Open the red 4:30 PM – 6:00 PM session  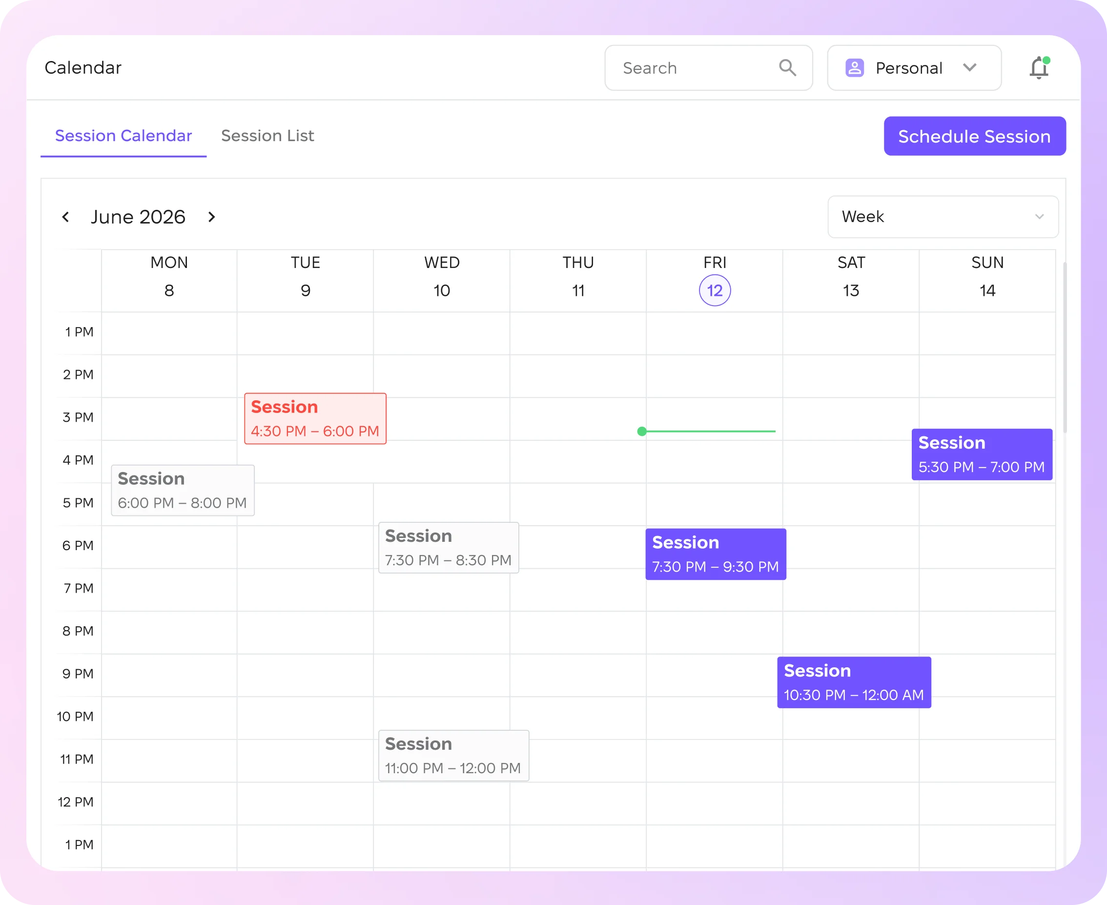coord(315,419)
